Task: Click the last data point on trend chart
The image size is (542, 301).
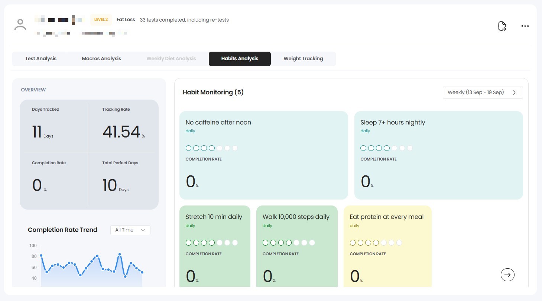Action: point(142,272)
